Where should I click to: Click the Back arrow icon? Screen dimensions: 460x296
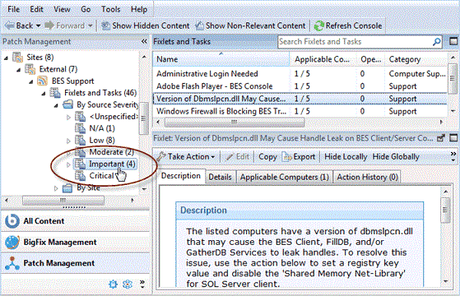click(9, 25)
